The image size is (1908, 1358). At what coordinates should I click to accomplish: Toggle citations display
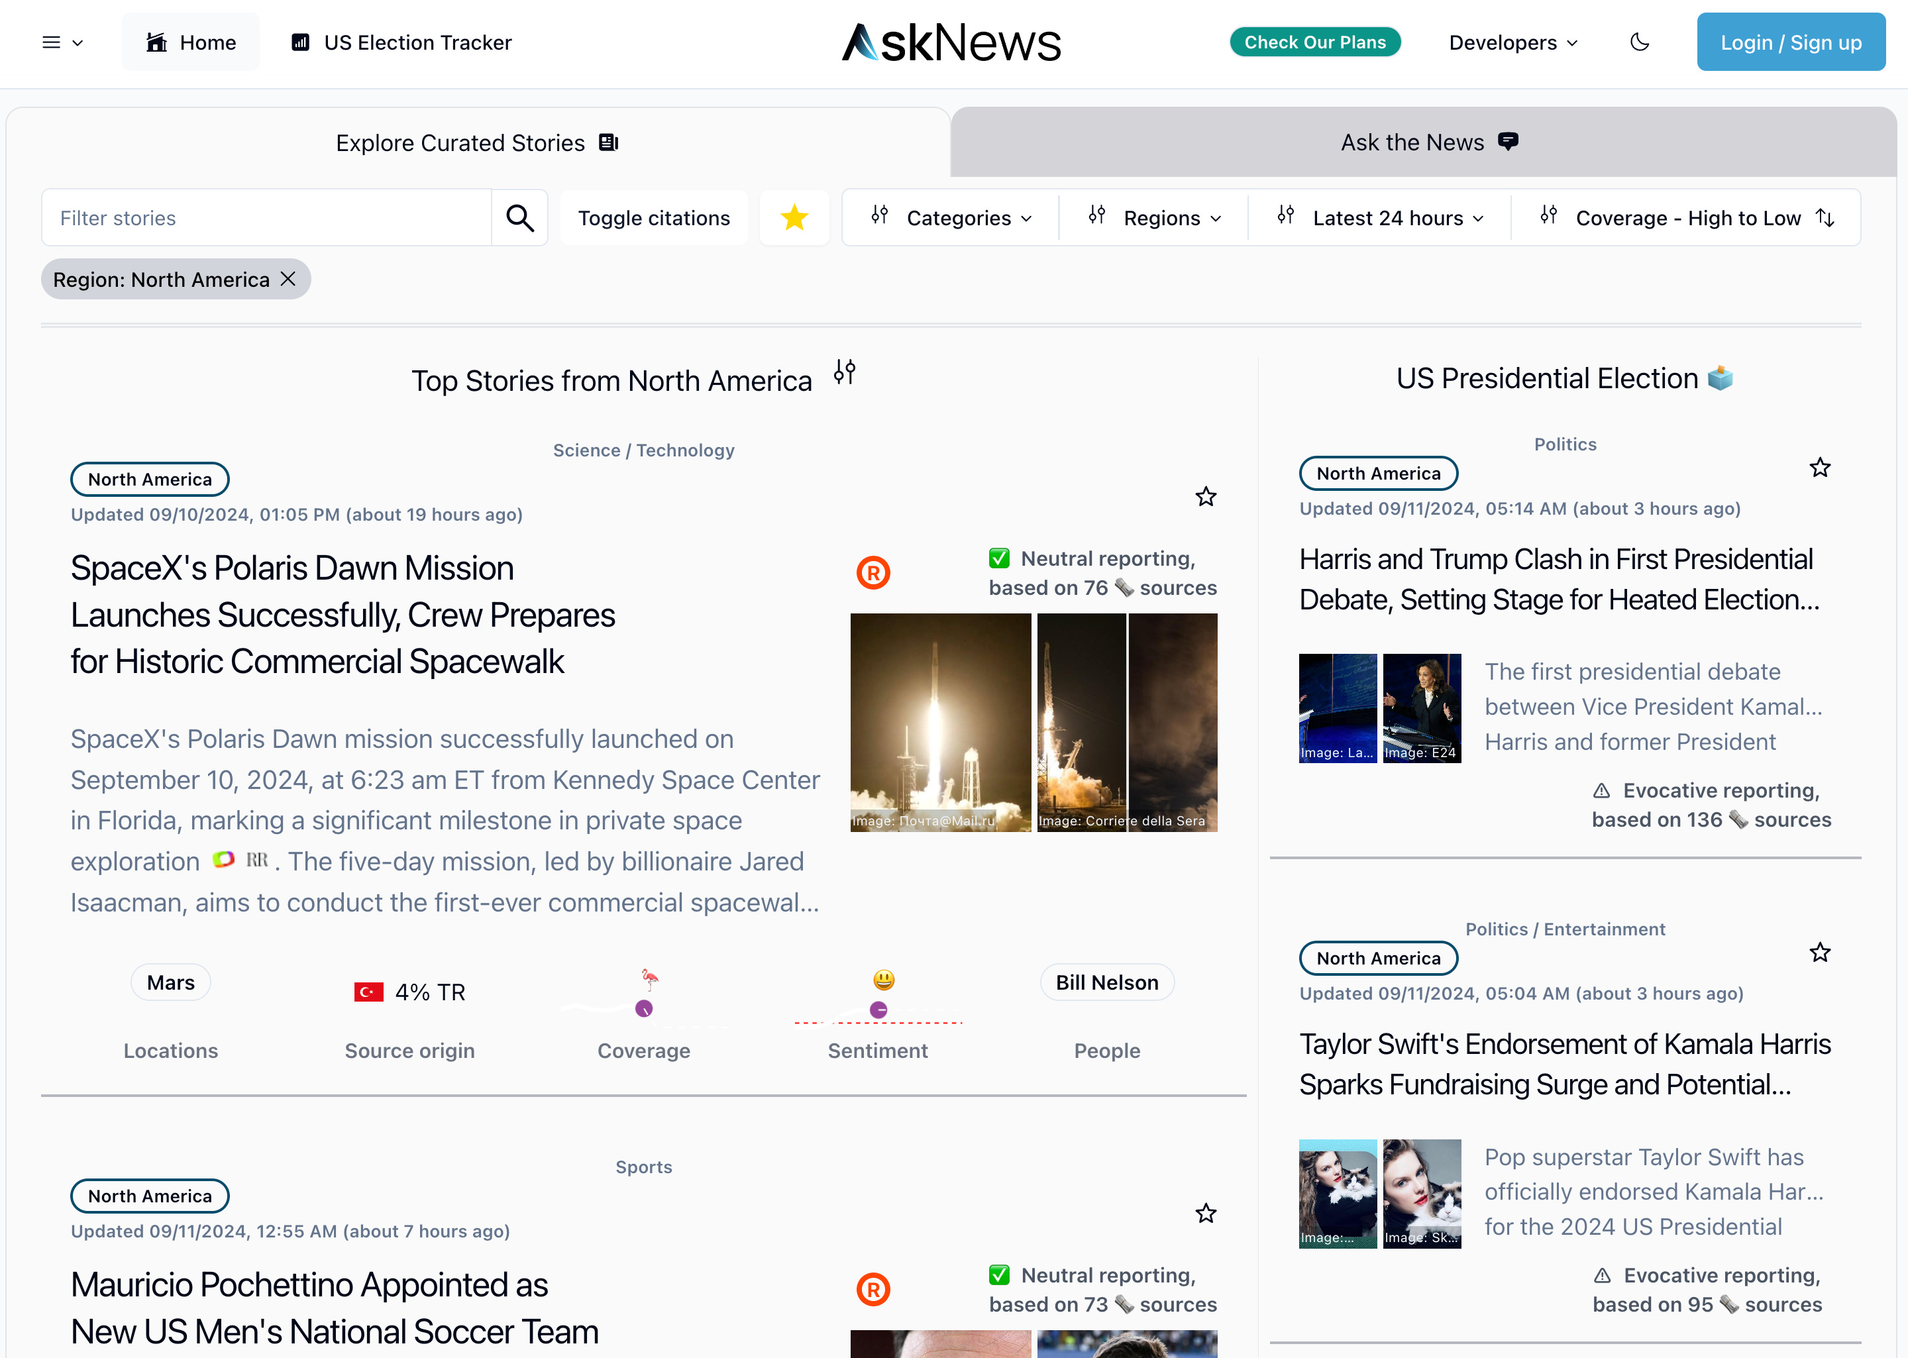(654, 217)
